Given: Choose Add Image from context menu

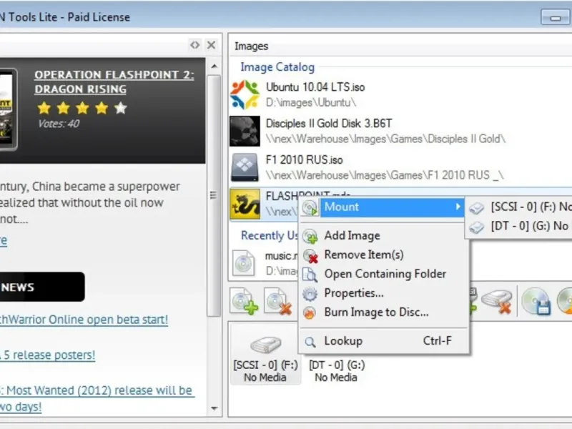Looking at the screenshot, I should tap(383, 236).
